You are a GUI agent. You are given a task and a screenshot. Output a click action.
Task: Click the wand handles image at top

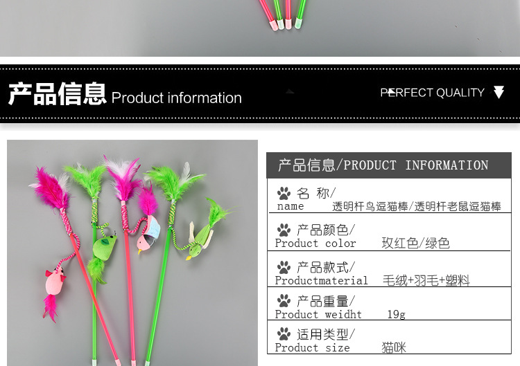pyautogui.click(x=260, y=28)
